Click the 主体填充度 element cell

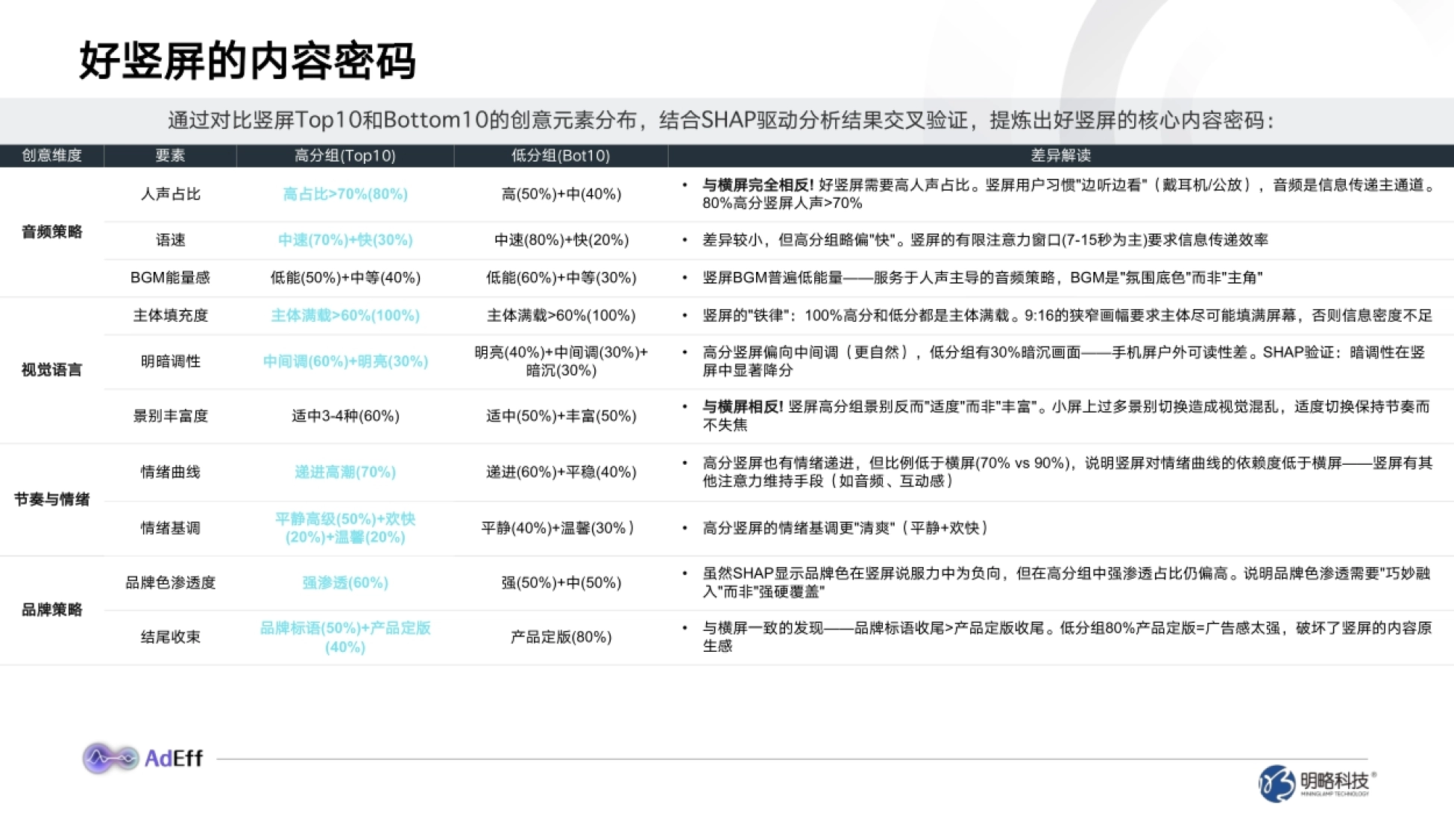coord(170,315)
